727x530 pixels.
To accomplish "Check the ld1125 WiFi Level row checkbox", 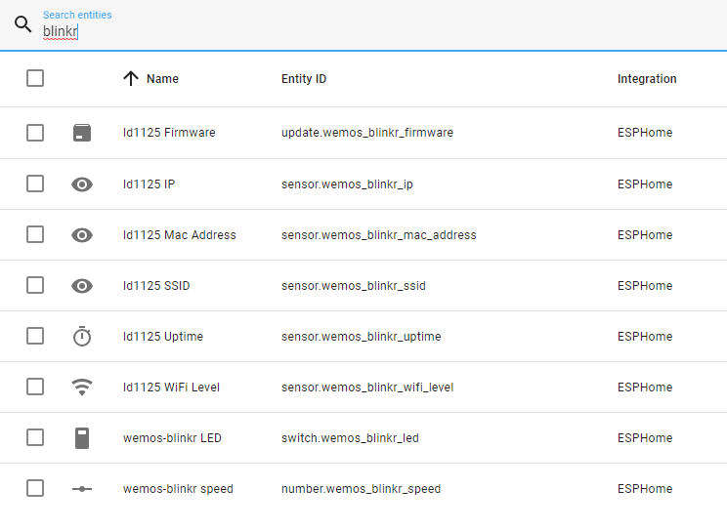I will point(35,387).
